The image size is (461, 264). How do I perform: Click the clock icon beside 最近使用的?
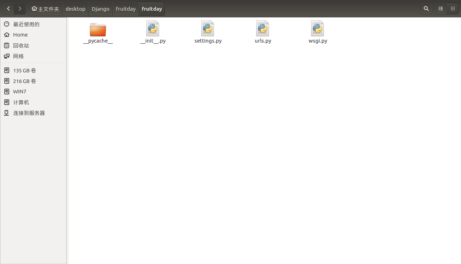click(x=6, y=24)
